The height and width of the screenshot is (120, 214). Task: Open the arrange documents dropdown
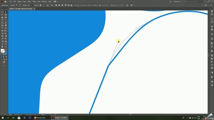tap(56, 2)
